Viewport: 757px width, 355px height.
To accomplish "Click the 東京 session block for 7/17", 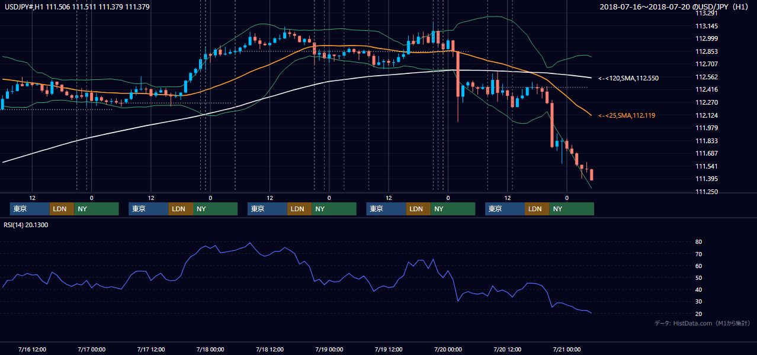I will (149, 209).
